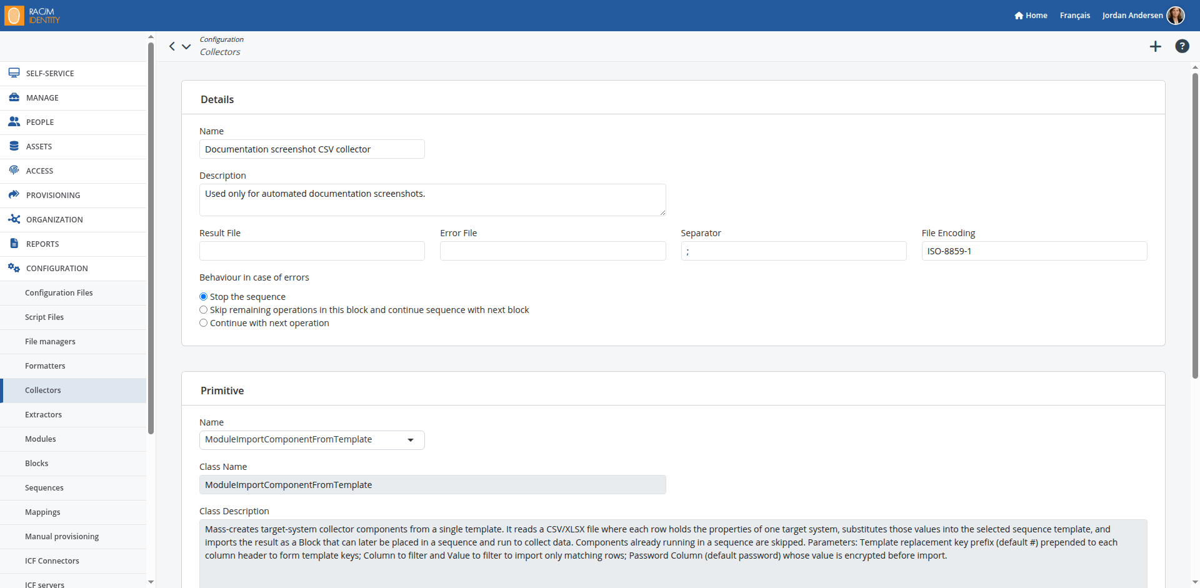
Task: Open Formatters in the sidebar
Action: click(x=73, y=366)
